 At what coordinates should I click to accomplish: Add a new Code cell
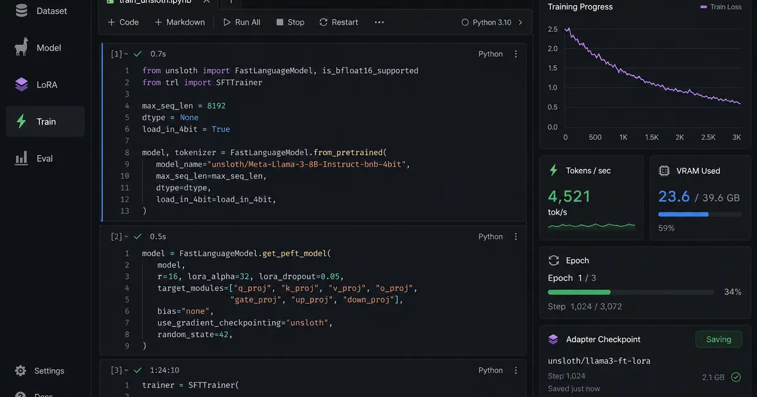click(123, 22)
